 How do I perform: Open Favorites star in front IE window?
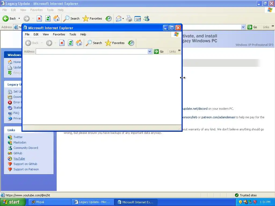(x=115, y=43)
